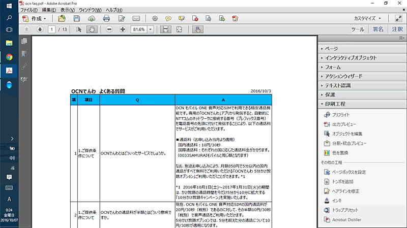Open signatures panel in left pane
Image resolution: width=407 pixels, height=228 pixels.
click(24, 79)
